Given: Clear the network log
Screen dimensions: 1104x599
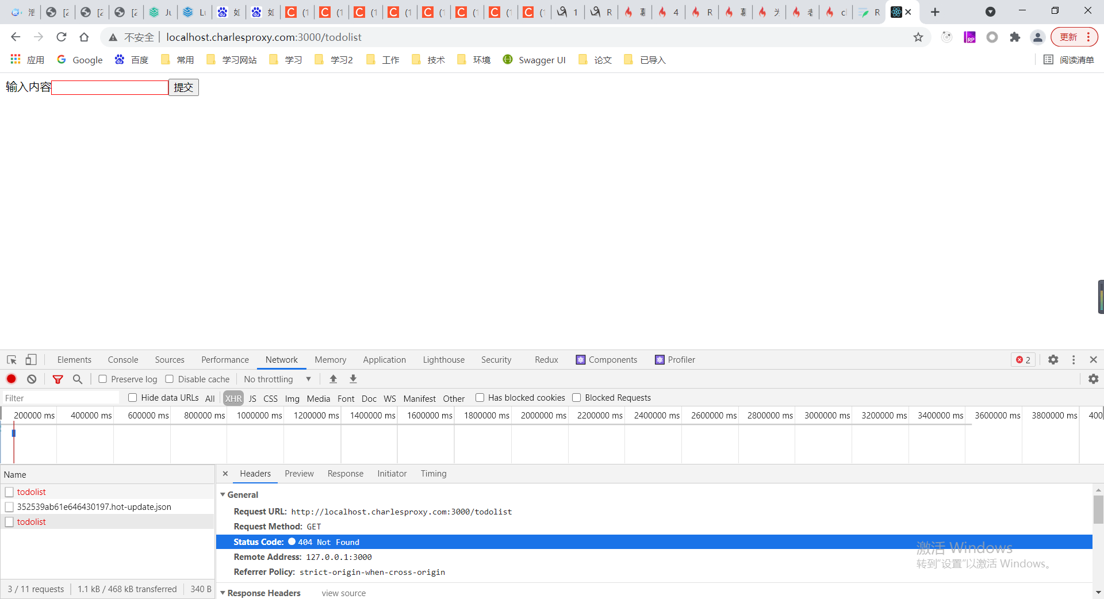Looking at the screenshot, I should (32, 379).
